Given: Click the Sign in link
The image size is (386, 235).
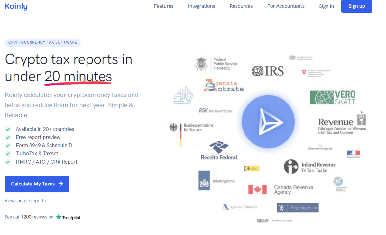Looking at the screenshot, I should click(x=326, y=6).
